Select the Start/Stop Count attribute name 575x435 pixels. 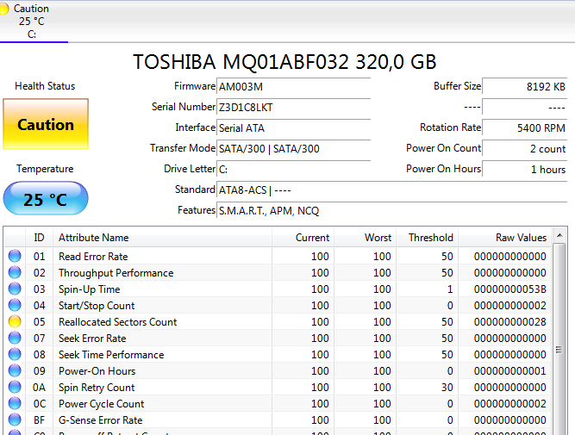(x=97, y=306)
